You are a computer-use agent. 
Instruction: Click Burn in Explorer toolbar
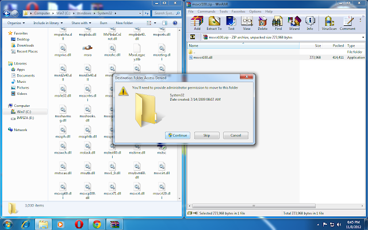[103, 23]
